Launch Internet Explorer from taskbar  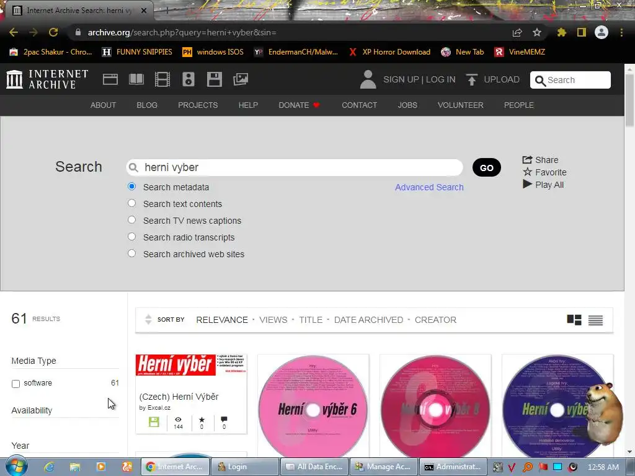pos(49,467)
